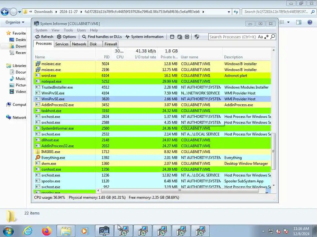Click the magnifier icon in process search
Viewport: 317px width, 237px height.
click(273, 37)
